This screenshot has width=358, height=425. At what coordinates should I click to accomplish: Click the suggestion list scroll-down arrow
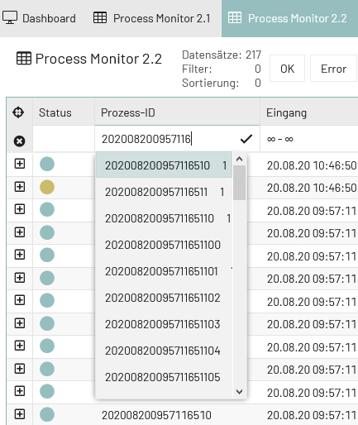click(239, 392)
